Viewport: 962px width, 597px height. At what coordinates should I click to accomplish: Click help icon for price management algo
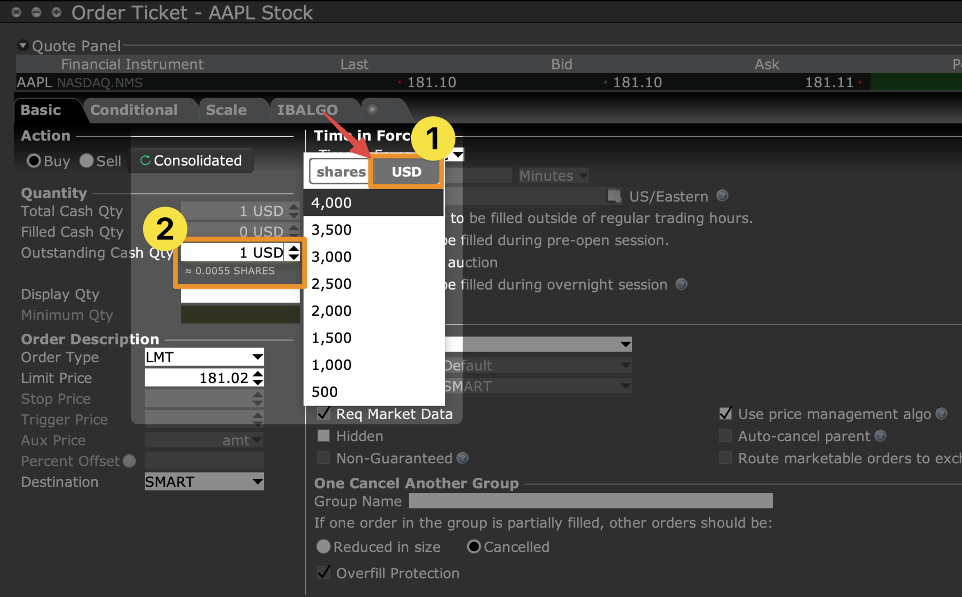tap(941, 414)
